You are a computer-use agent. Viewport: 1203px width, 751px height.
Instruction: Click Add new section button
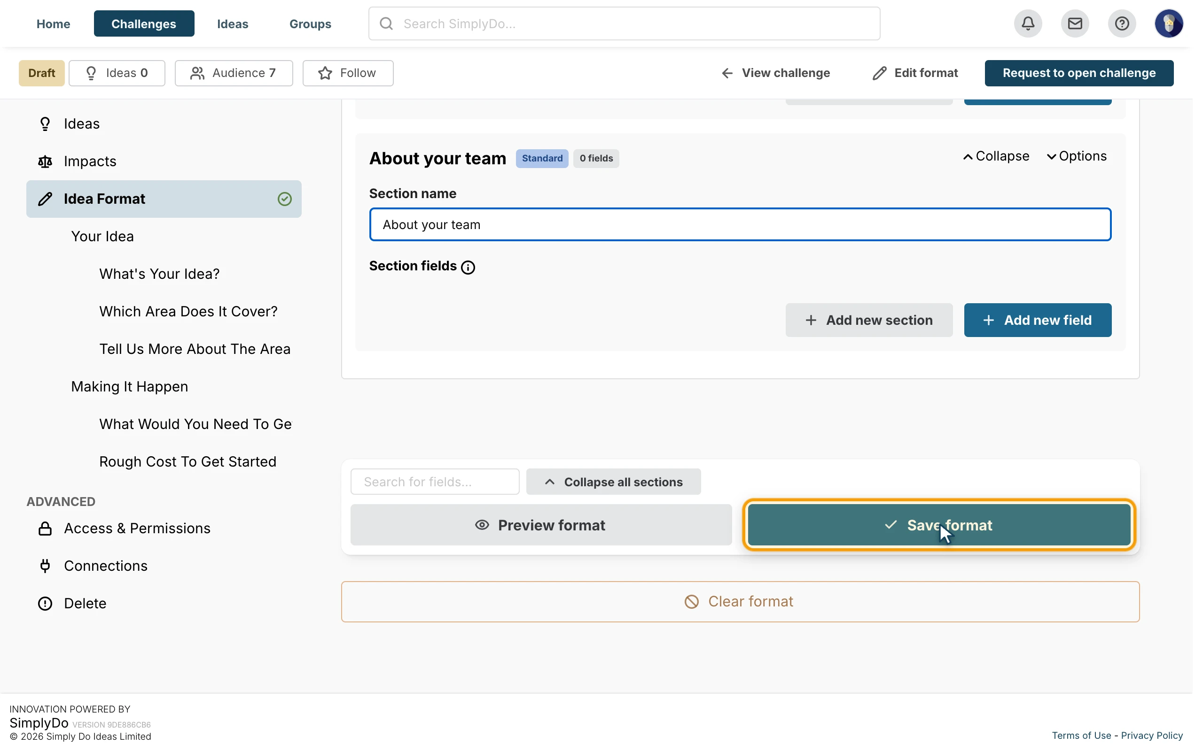(x=869, y=321)
